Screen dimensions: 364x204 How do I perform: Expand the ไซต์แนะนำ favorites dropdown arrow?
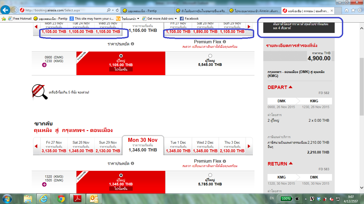[x=138, y=19]
